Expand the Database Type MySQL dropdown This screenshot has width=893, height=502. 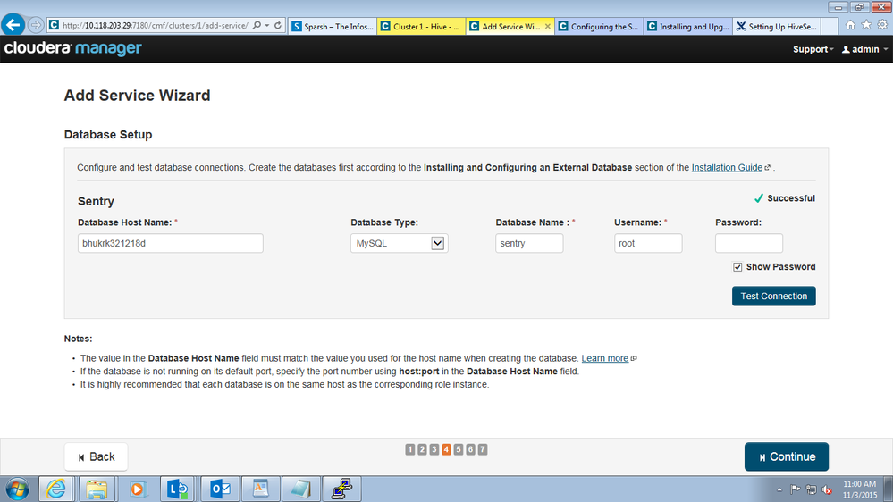[400, 243]
